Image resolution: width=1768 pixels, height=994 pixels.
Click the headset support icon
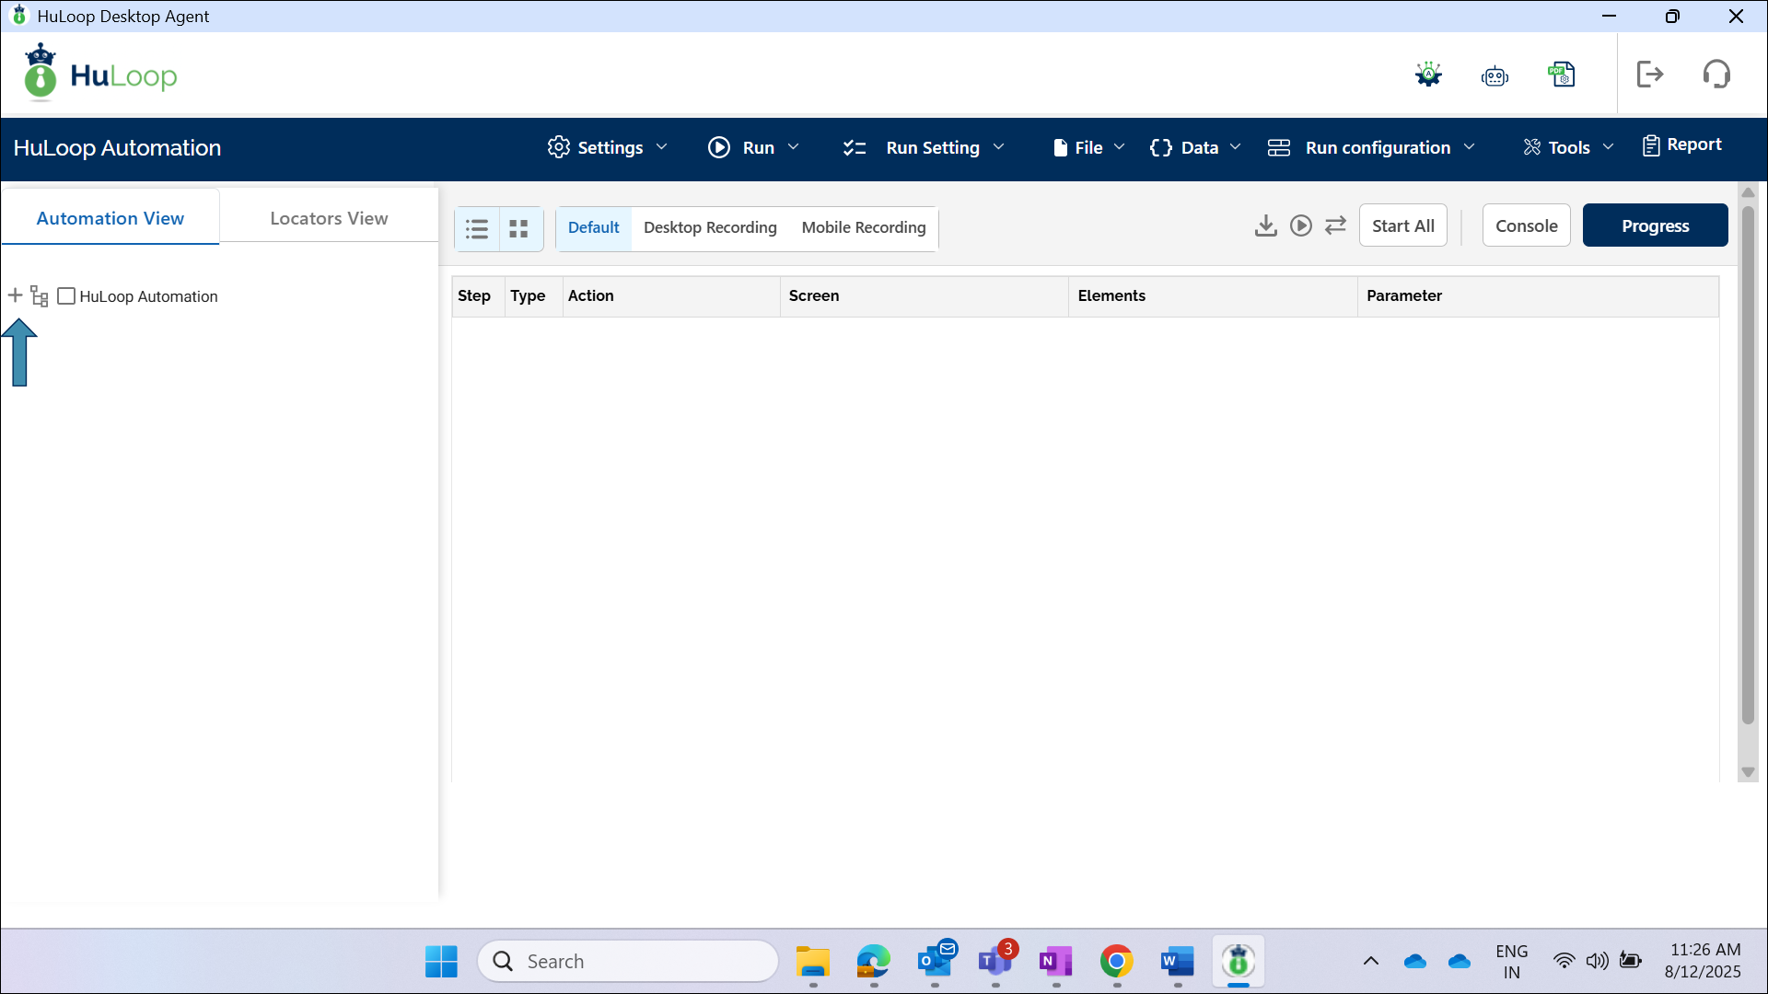click(x=1716, y=75)
